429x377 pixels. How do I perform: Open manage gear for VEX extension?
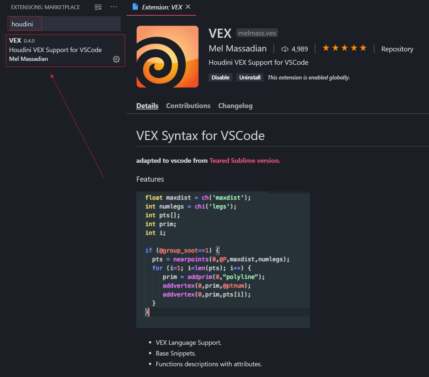point(116,59)
